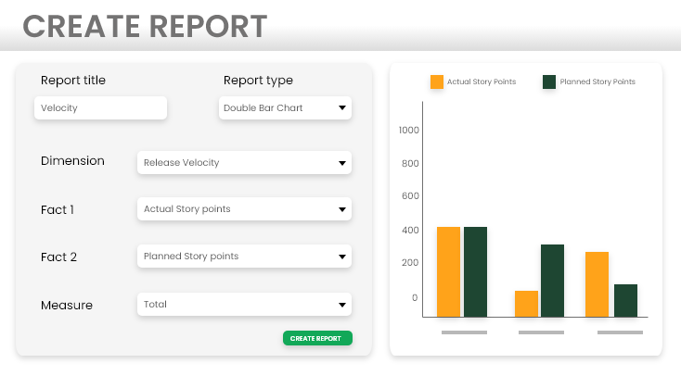Click the Measure dropdown arrow
Screen dimensions: 681x376
point(341,304)
